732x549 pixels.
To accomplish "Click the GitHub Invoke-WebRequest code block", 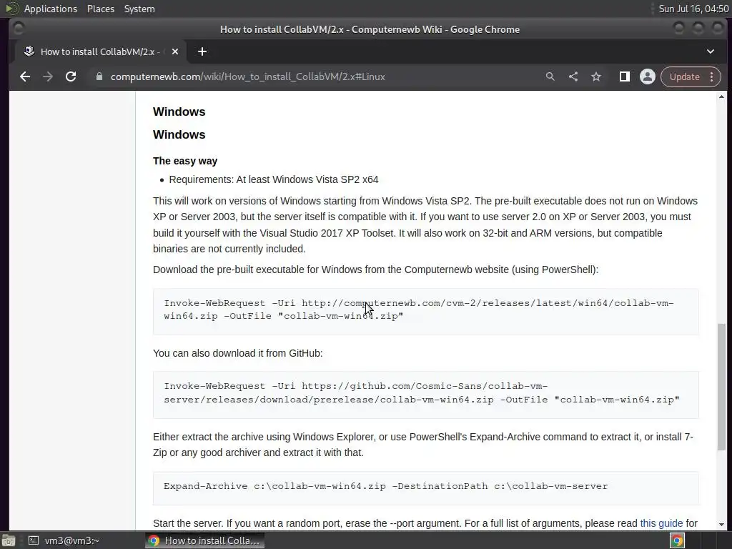I will [x=426, y=395].
